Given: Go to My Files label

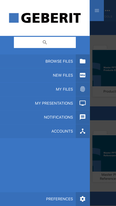Looking at the screenshot, I should 65,89.
